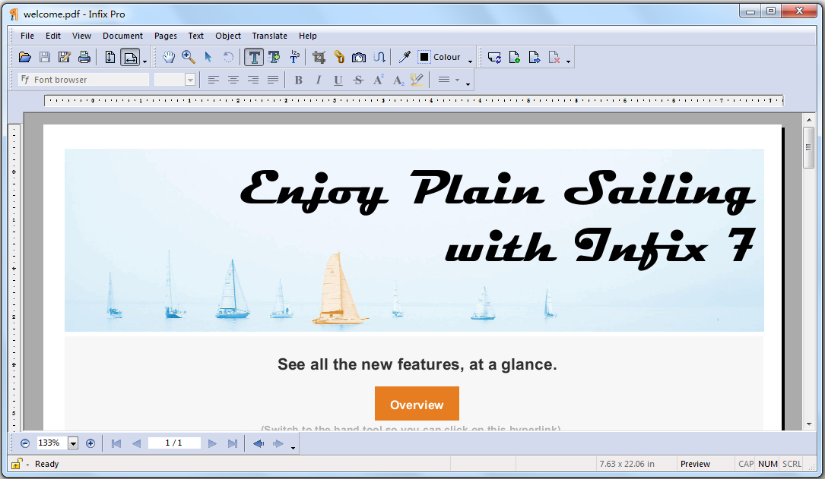Viewport: 825px width, 479px height.
Task: Open the Object menu
Action: pyautogui.click(x=228, y=36)
